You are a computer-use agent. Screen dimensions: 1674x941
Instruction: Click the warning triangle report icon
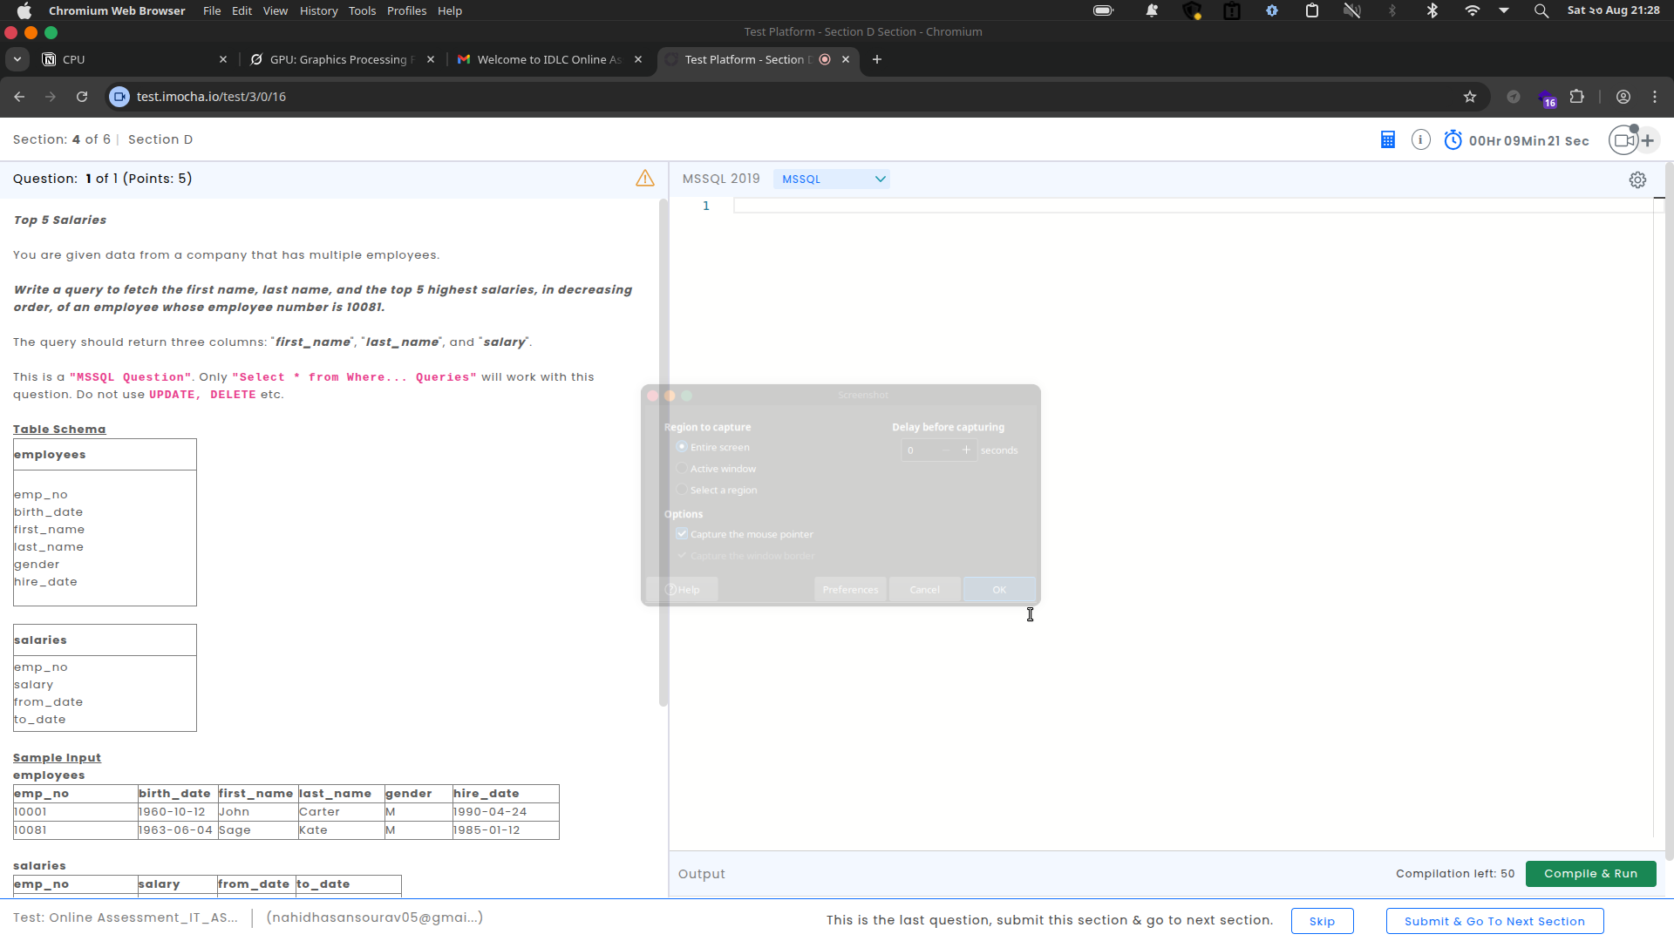(644, 179)
